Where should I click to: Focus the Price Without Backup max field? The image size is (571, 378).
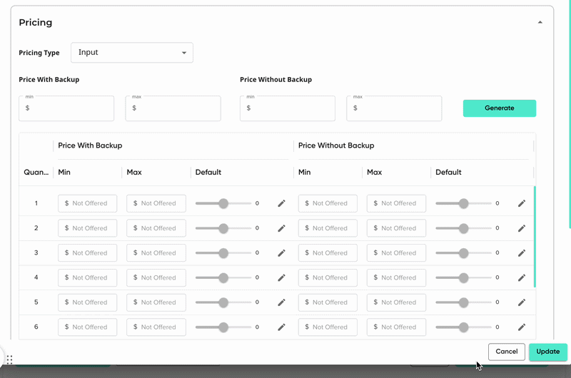click(x=394, y=108)
